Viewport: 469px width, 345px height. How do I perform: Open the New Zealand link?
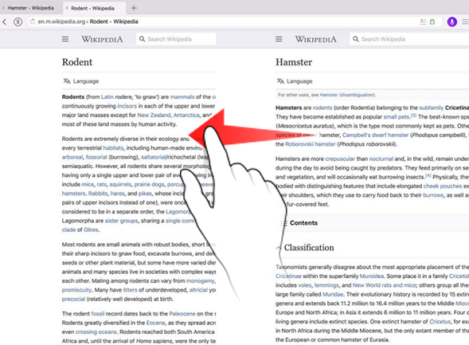154,116
